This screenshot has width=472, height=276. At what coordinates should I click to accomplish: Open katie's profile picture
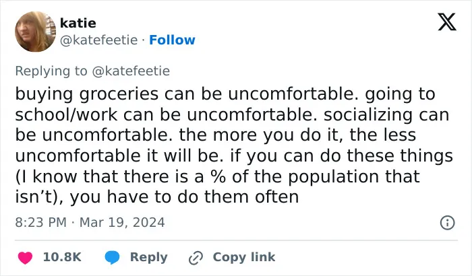click(36, 32)
